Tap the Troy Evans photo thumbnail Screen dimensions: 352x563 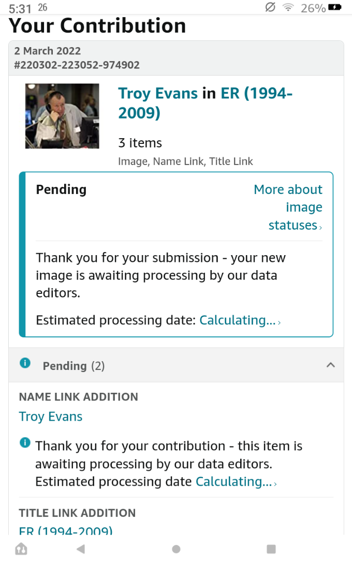pos(62,116)
